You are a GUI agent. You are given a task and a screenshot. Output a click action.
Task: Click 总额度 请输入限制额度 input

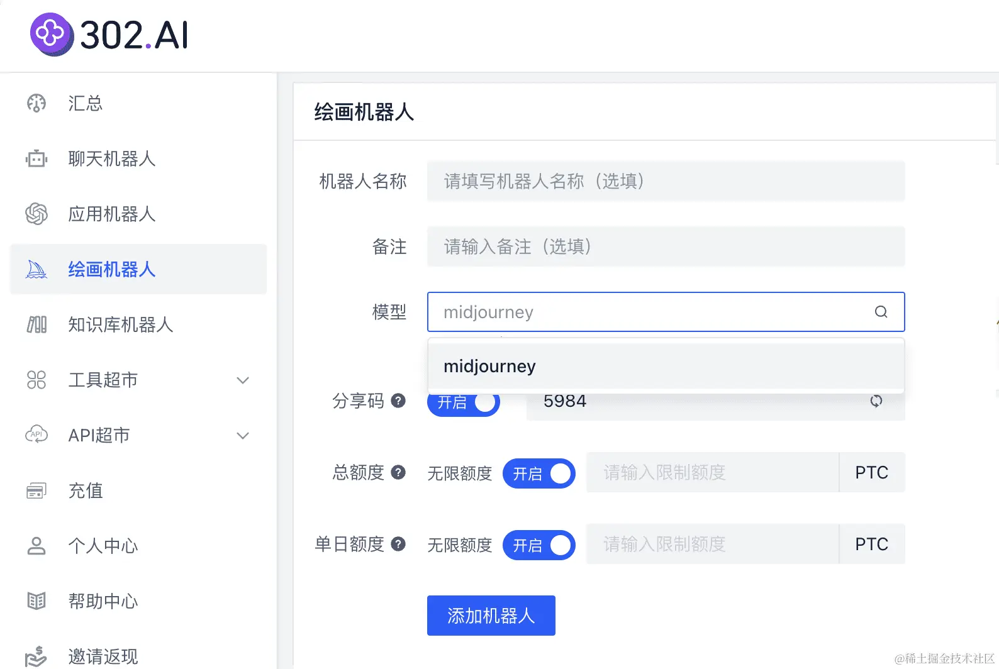pos(713,472)
